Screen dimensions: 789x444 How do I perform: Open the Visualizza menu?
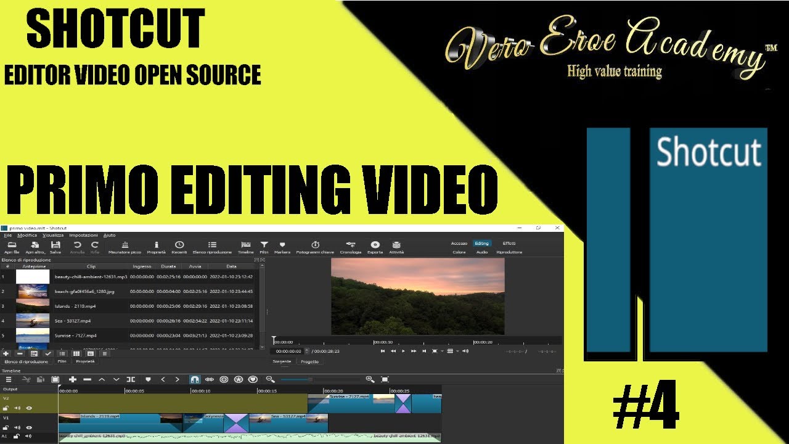tap(53, 235)
